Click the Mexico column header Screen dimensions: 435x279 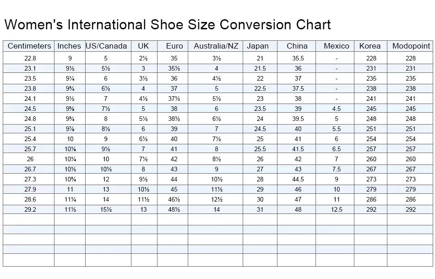tap(337, 46)
